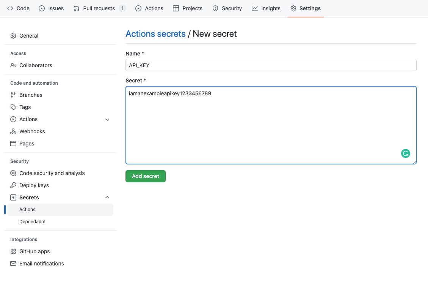Viewport: 428px width, 281px height.
Task: Expand the Actions sidebar chevron
Action: tap(107, 119)
